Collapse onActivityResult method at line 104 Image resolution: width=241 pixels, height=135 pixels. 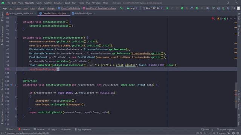pos(16,85)
